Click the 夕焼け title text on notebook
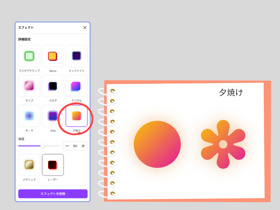Screen dimensions: 280x210 tap(231, 92)
